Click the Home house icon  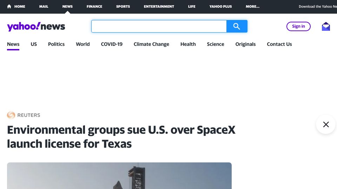tap(9, 6)
